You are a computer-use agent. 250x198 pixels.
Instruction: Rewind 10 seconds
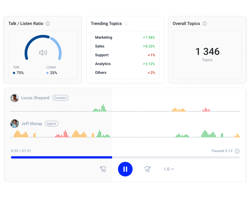tap(103, 169)
